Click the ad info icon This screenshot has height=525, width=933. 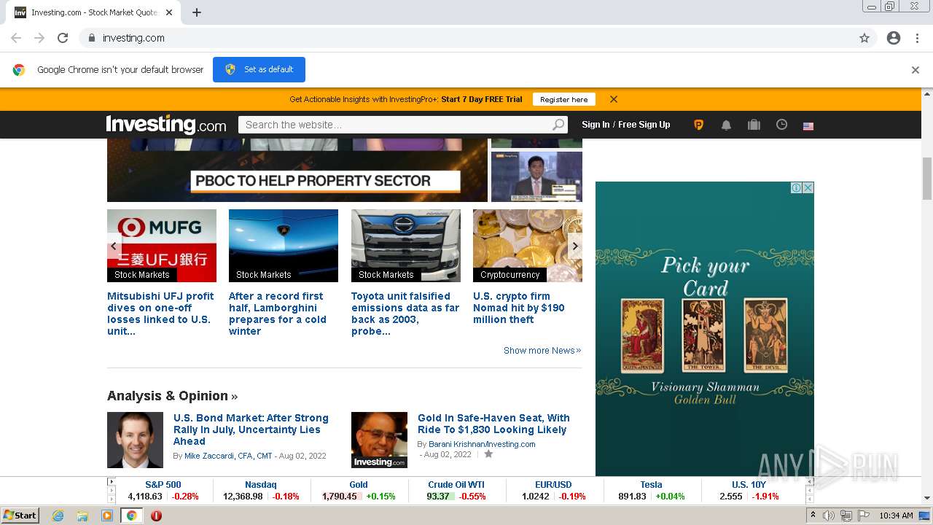click(x=797, y=187)
